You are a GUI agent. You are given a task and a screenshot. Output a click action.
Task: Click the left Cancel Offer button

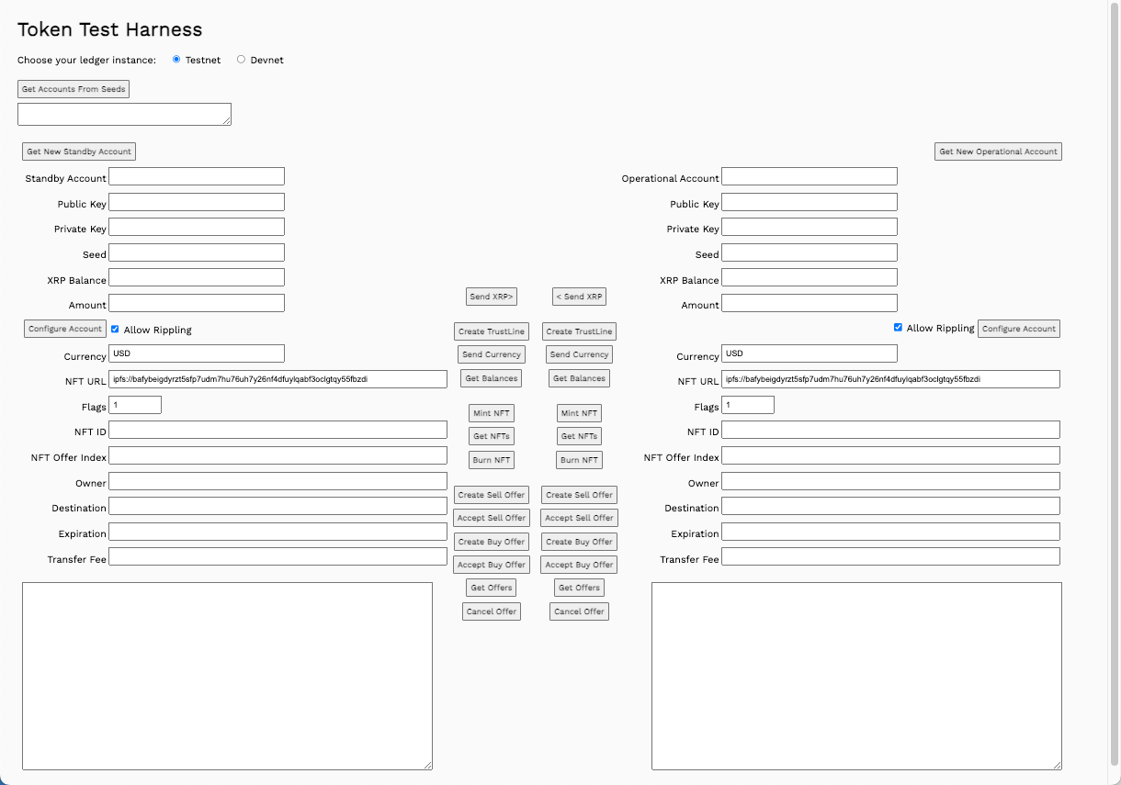(x=491, y=611)
